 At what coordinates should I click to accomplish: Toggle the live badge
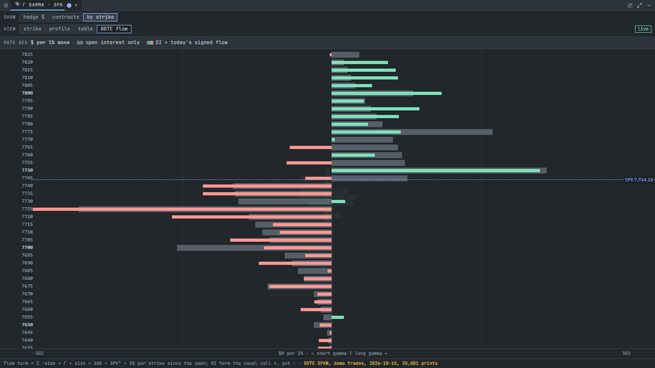point(643,29)
